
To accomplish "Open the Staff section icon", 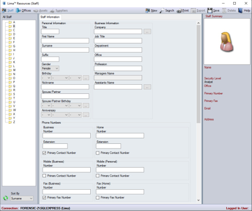I will click(4, 11).
